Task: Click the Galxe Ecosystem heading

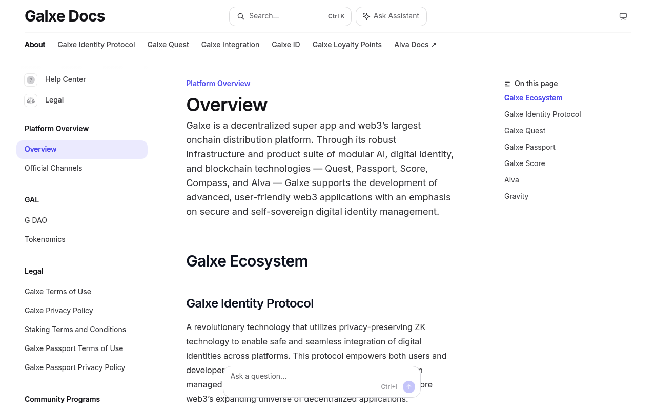Action: [x=247, y=261]
